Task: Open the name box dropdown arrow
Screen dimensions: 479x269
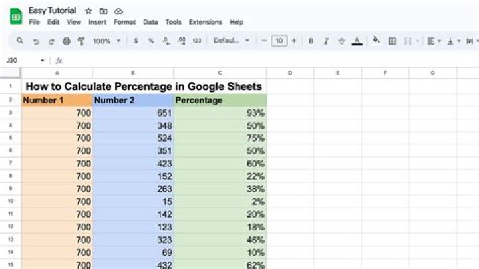Action: (43, 60)
